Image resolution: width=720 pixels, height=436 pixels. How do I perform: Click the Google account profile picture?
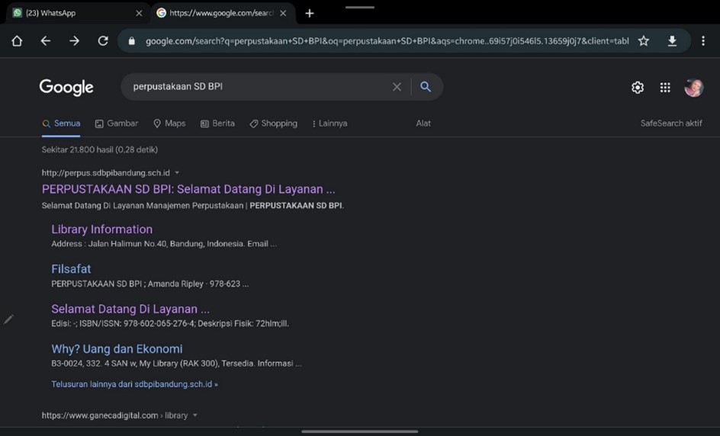693,87
